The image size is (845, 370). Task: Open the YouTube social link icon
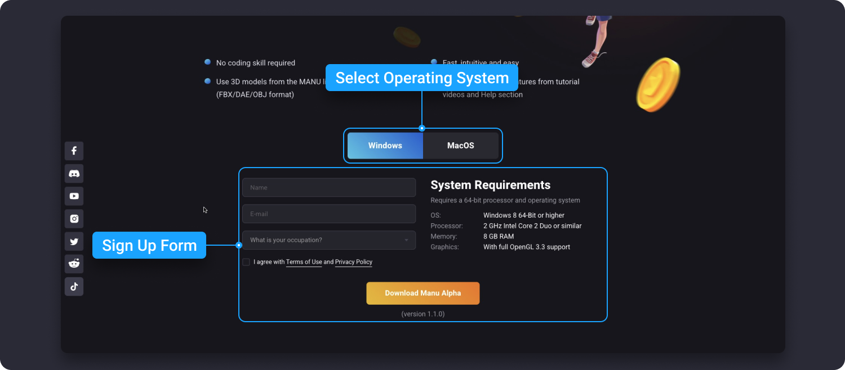[74, 196]
